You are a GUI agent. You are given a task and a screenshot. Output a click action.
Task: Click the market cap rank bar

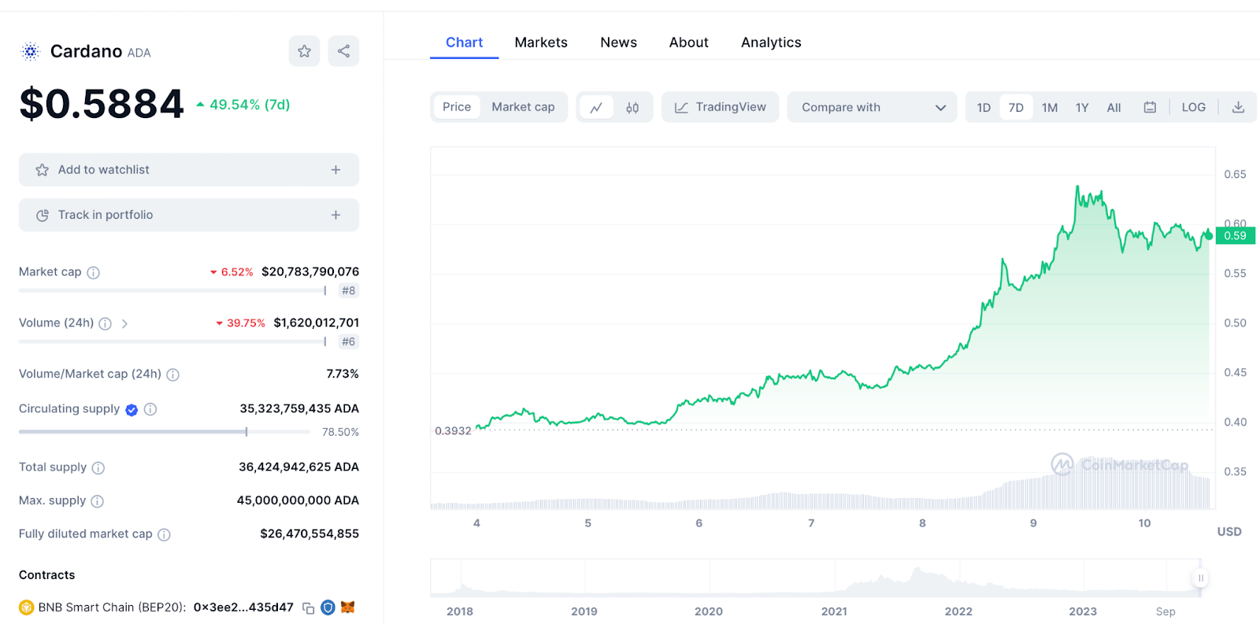pos(172,290)
